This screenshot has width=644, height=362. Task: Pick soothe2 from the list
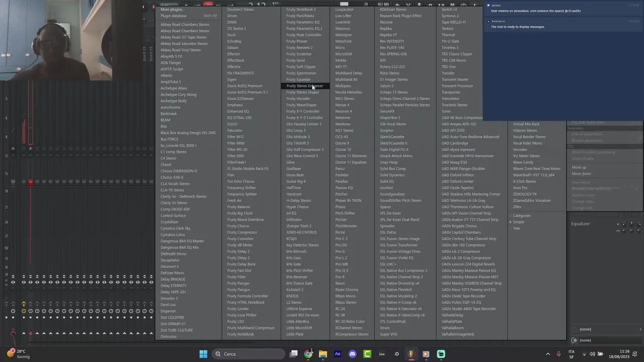pyautogui.click(x=386, y=188)
